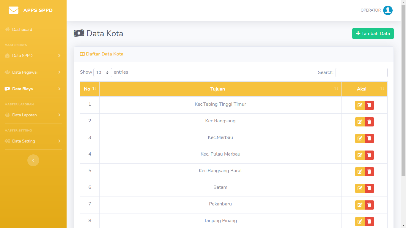
Task: Focus the Search input field
Action: [361, 72]
